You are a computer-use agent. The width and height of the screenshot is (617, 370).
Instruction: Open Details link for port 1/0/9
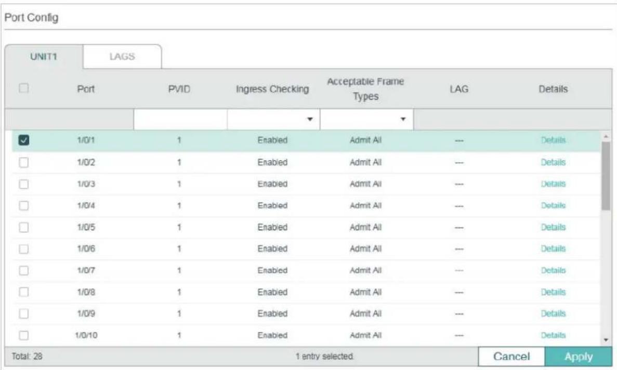[553, 313]
